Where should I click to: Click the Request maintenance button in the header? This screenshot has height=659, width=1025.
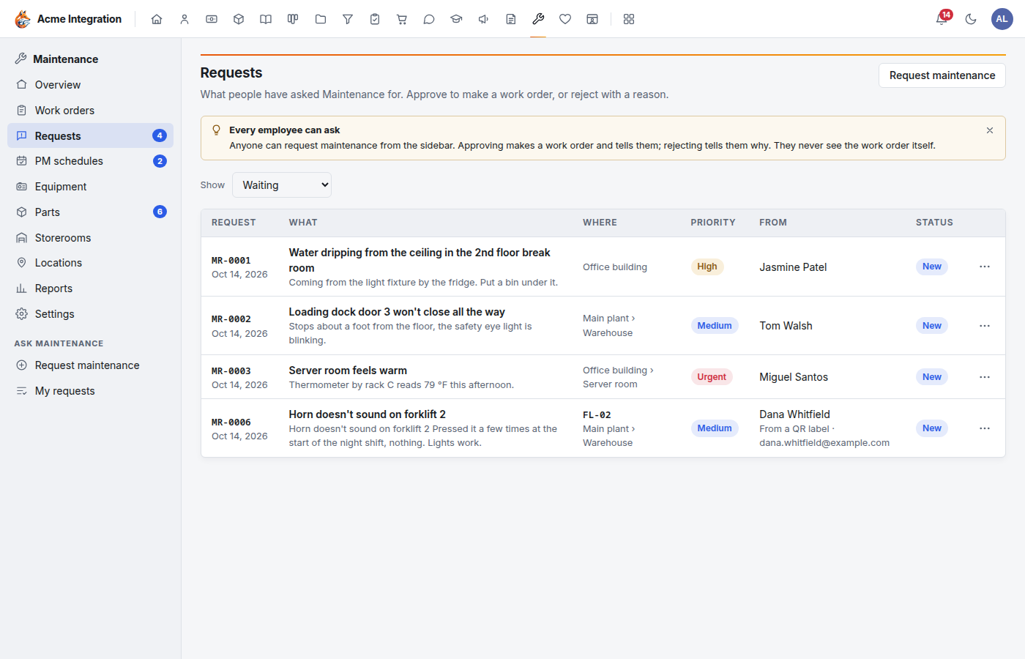[942, 75]
